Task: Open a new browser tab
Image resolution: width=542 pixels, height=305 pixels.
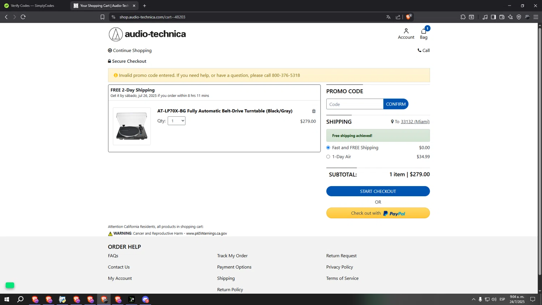Action: click(x=145, y=6)
